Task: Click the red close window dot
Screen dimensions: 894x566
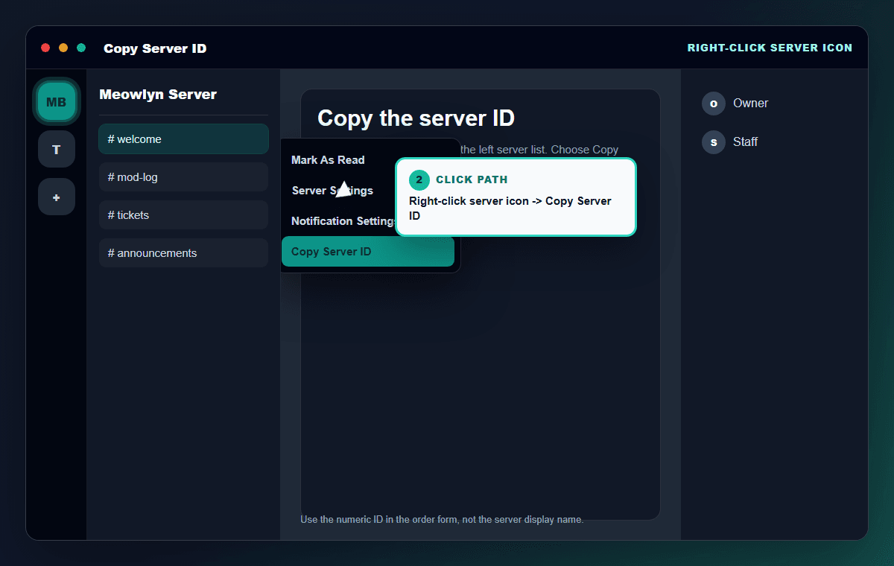Action: pos(45,48)
